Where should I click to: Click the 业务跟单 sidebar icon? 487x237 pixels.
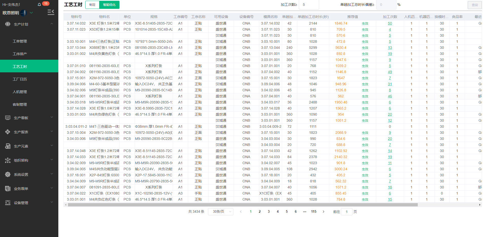coord(8,188)
